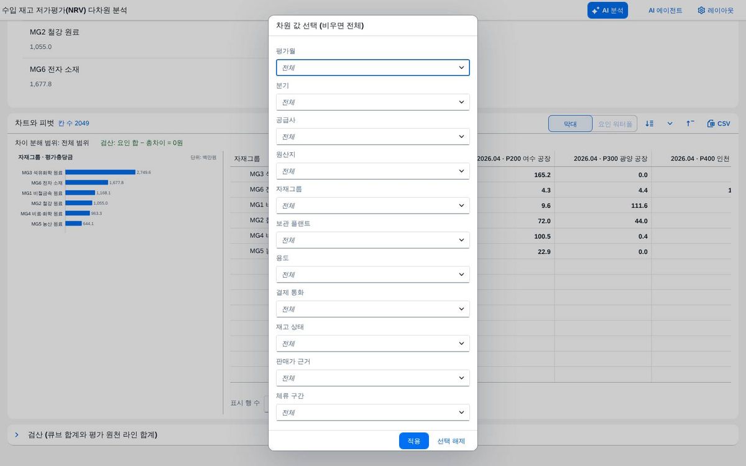Click the MG6 전자 소재 chart bar
Screen dimensions: 746x466
pos(86,183)
